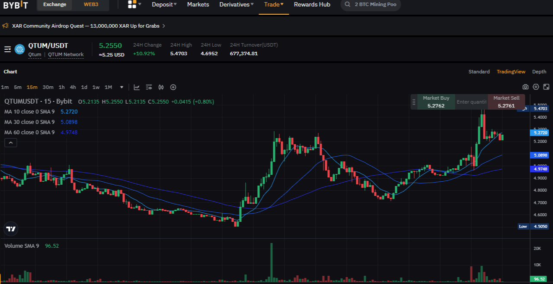Expand the Deposit menu
The image size is (553, 284).
click(164, 4)
